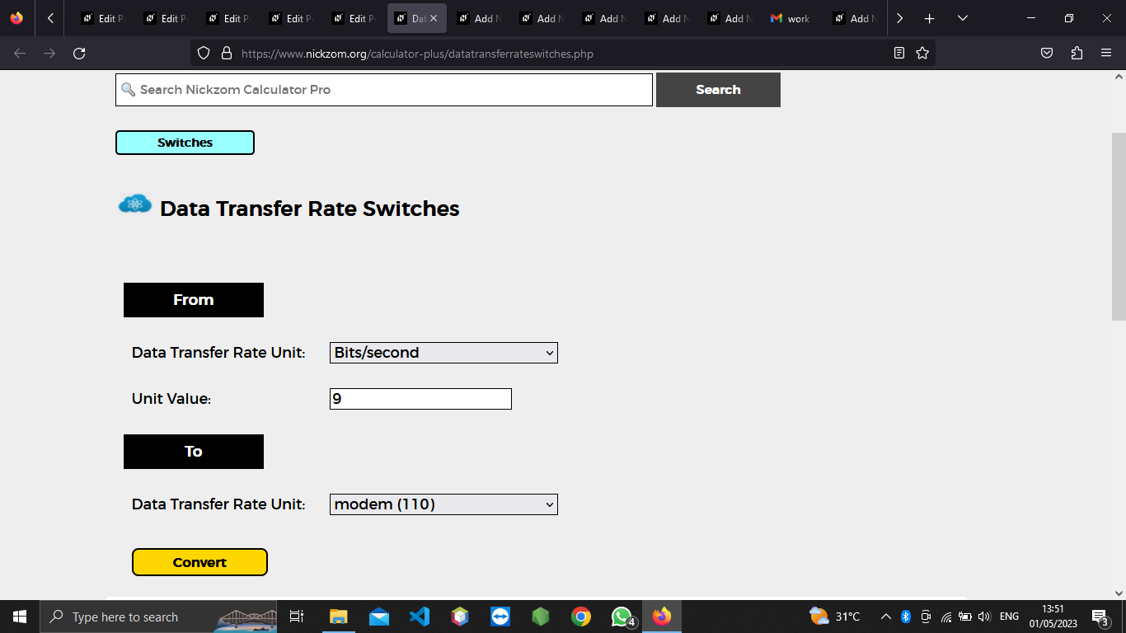The height and width of the screenshot is (633, 1126).
Task: Open the From unit dropdown showing Bits/second
Action: click(443, 353)
